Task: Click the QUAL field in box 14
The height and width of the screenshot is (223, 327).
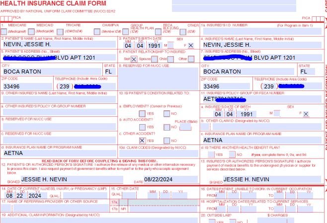Action: pos(85,196)
